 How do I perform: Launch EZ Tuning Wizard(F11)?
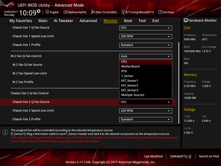(138, 12)
